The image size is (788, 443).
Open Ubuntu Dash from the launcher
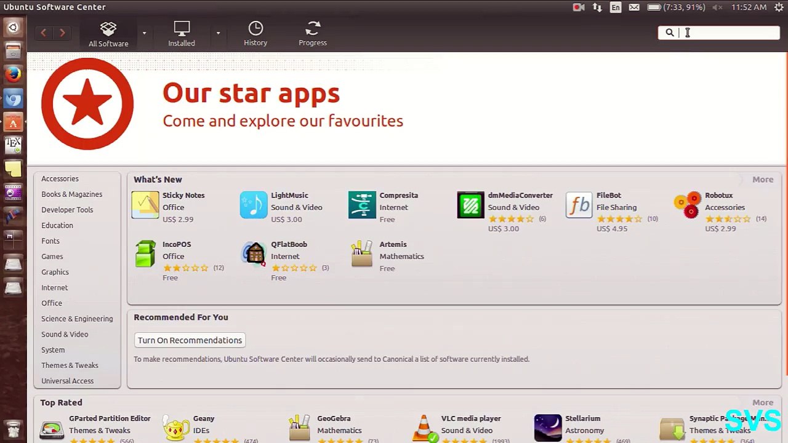click(13, 28)
